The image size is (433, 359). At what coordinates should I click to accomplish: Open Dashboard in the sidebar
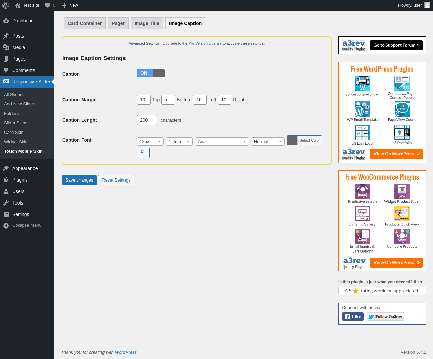(x=27, y=21)
